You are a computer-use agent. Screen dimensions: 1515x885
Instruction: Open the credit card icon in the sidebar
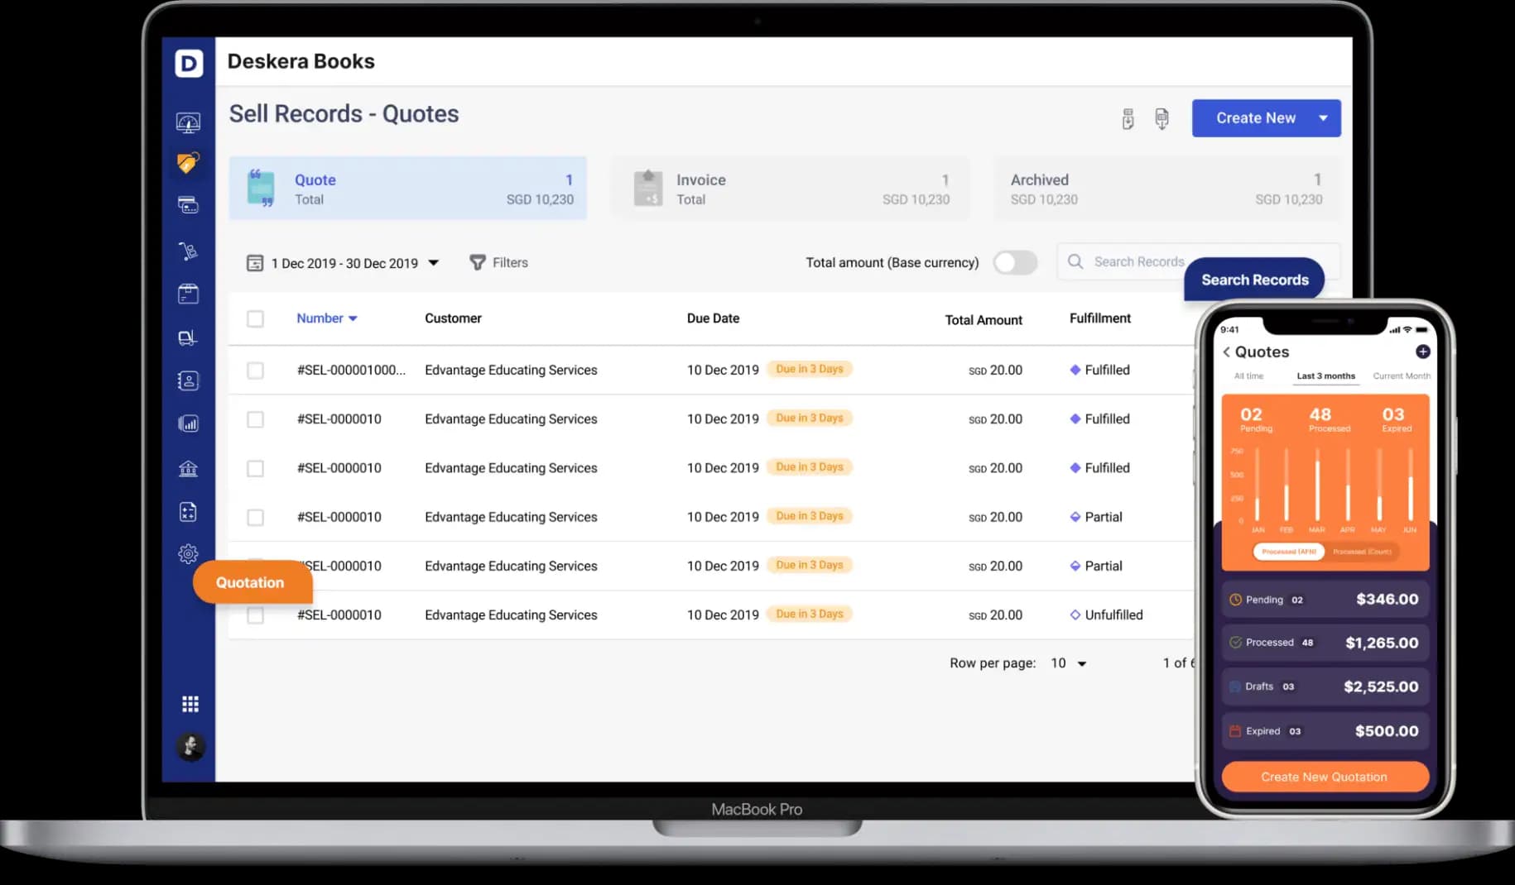(189, 205)
